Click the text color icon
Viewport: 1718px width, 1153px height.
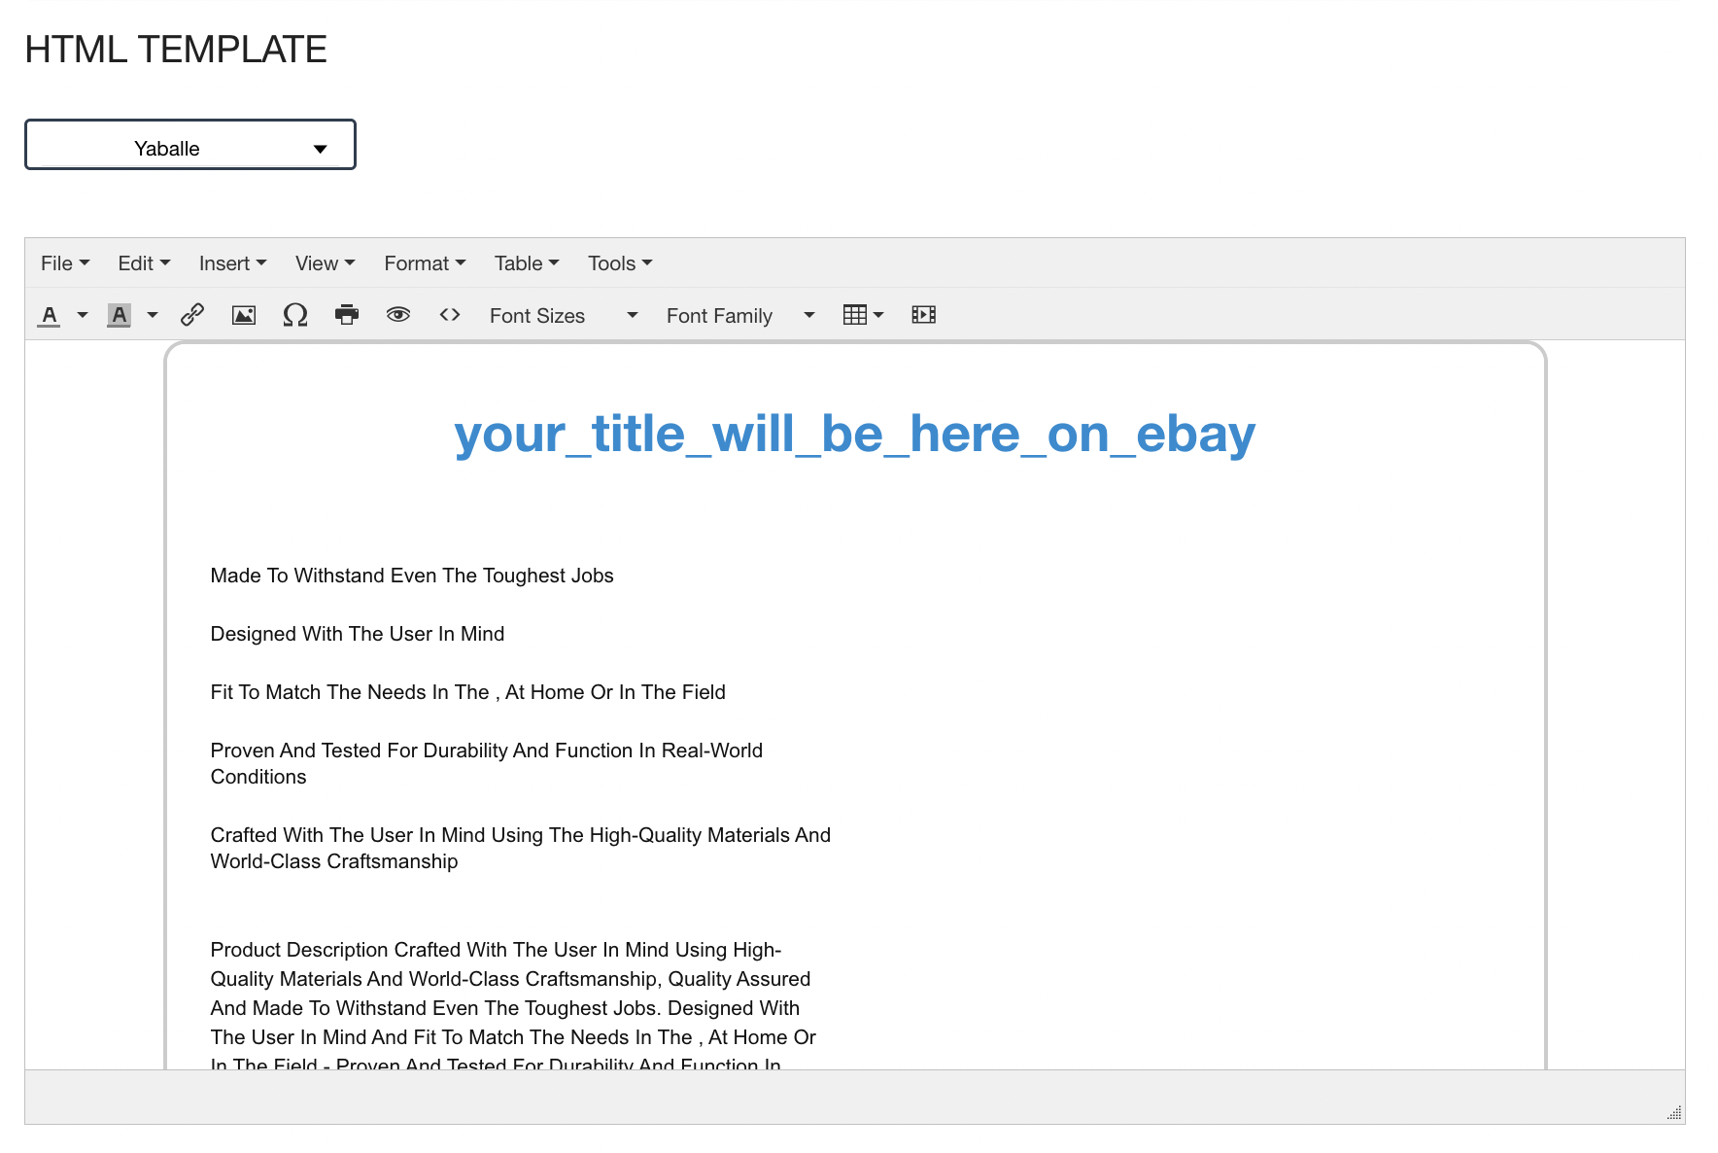coord(50,315)
